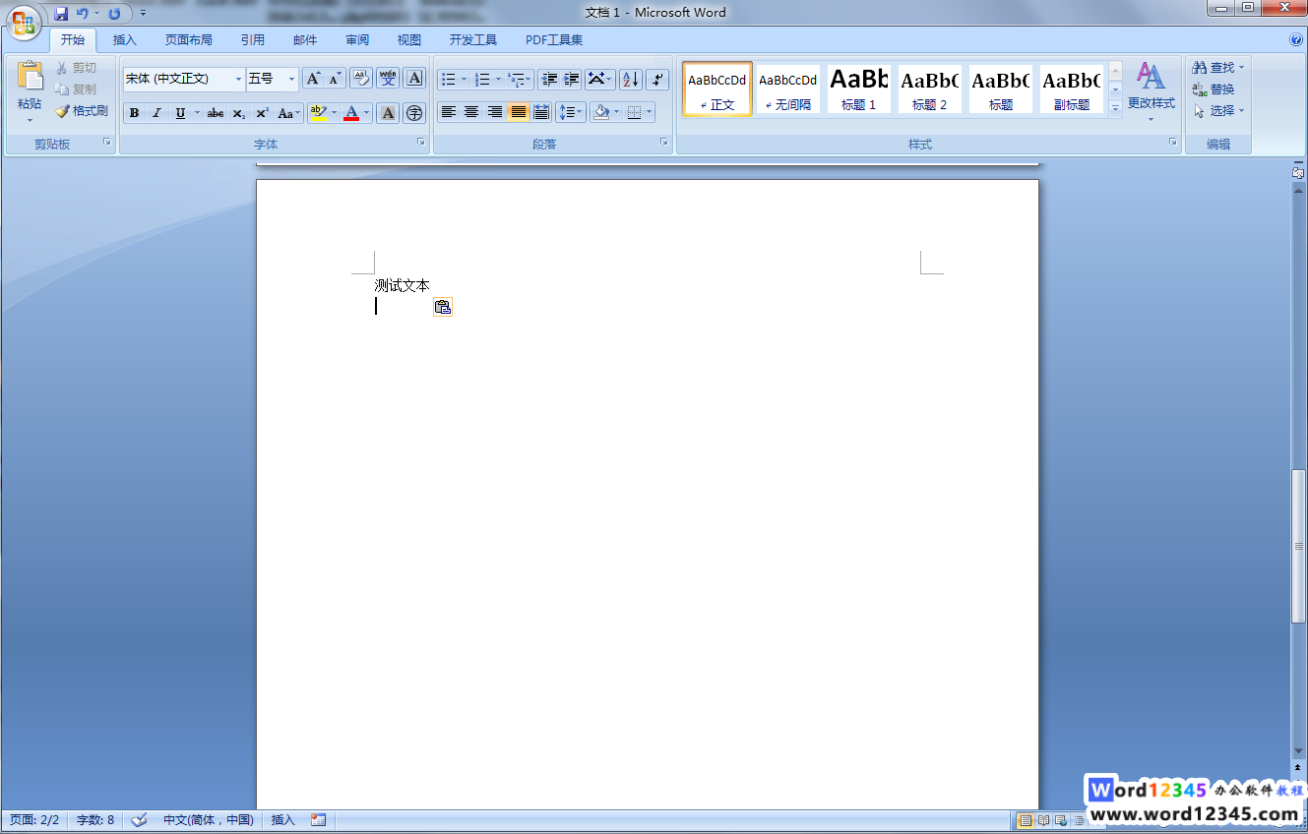Toggle Bold formatting
This screenshot has width=1308, height=834.
point(134,113)
